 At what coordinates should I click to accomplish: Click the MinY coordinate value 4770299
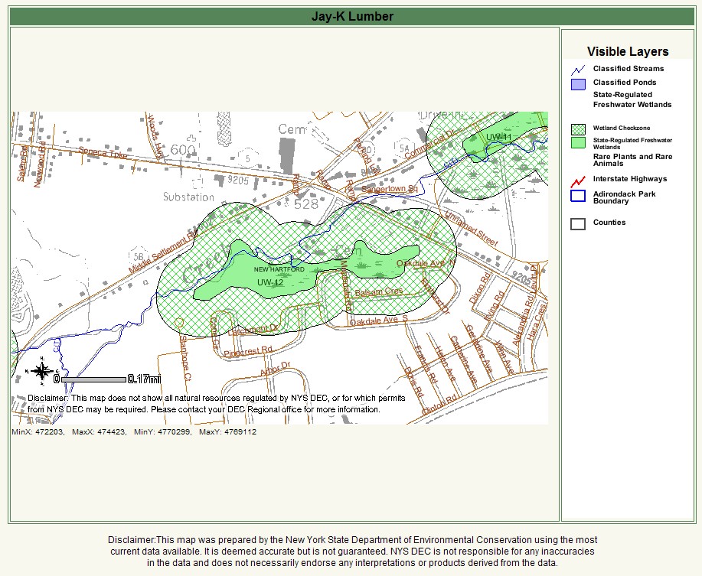click(x=175, y=432)
